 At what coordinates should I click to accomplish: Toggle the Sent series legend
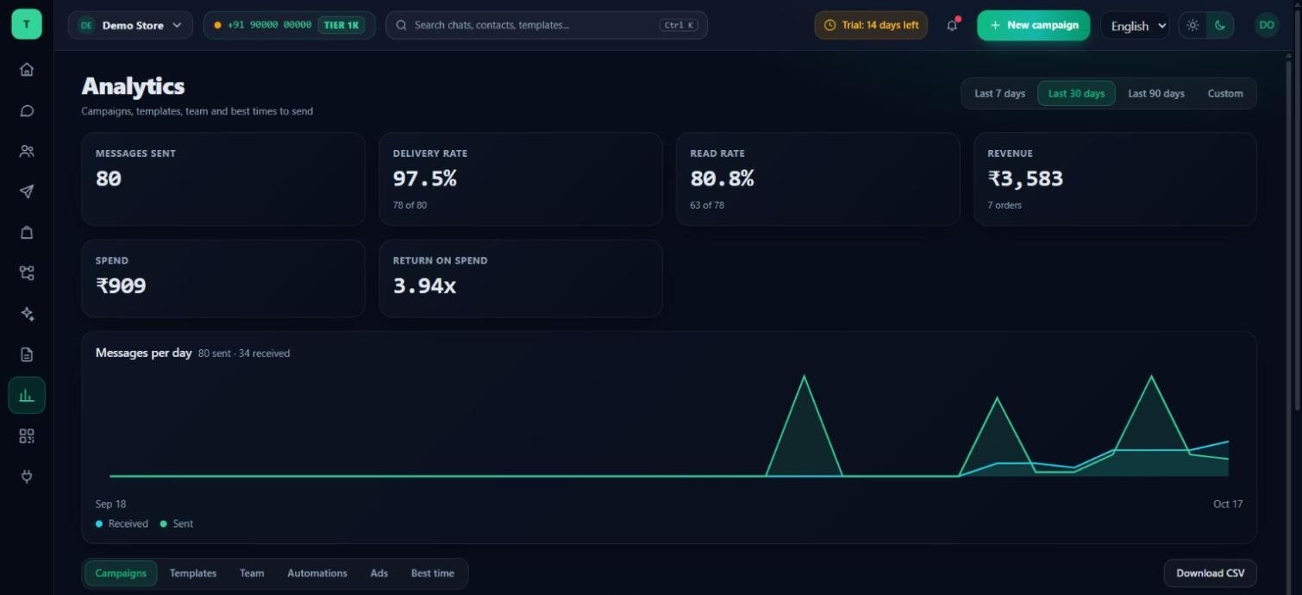177,523
